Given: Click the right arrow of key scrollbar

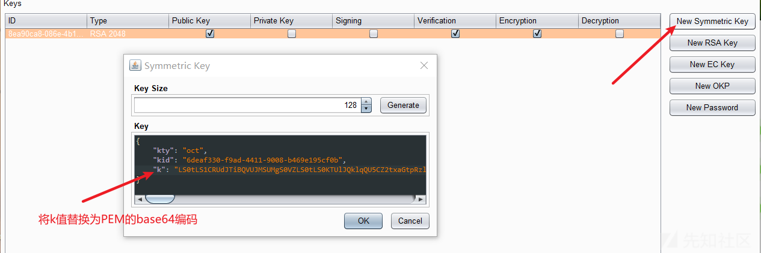Looking at the screenshot, I should 421,199.
